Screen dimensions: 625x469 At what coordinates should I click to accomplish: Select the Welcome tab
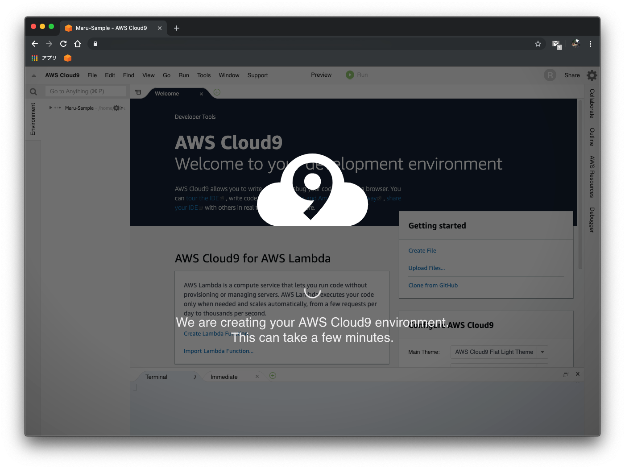click(167, 94)
